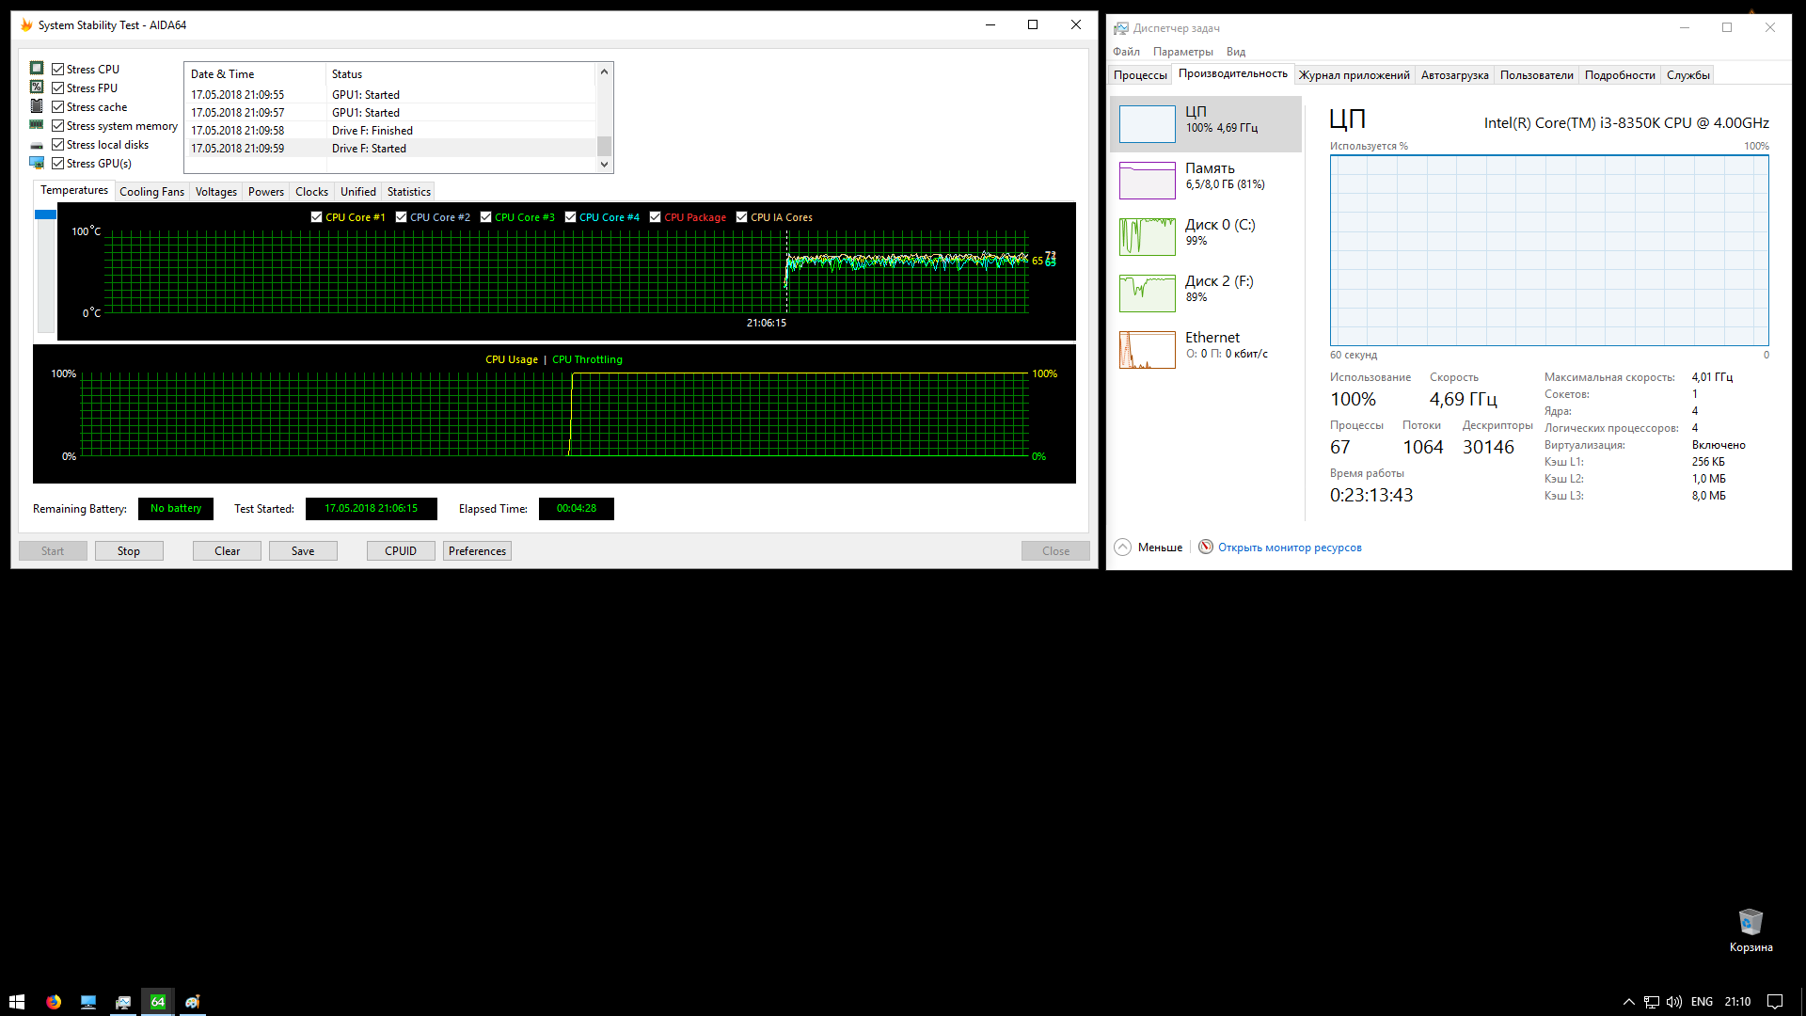This screenshot has height=1016, width=1806.
Task: Collapse Task Manager with the Fewer details arrow
Action: (1122, 548)
